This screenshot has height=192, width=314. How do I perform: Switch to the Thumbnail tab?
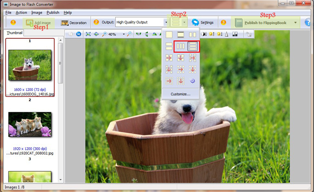click(x=14, y=33)
